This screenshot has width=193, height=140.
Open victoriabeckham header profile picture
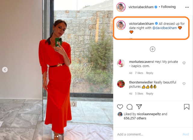(121, 7)
